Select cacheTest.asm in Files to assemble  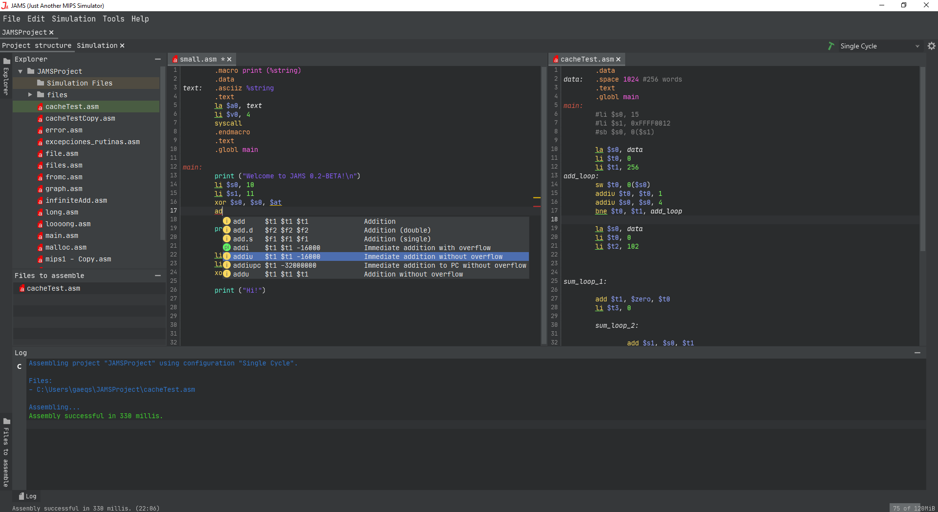tap(89, 288)
